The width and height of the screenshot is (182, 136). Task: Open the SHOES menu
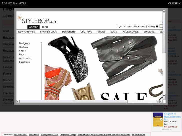click(101, 32)
